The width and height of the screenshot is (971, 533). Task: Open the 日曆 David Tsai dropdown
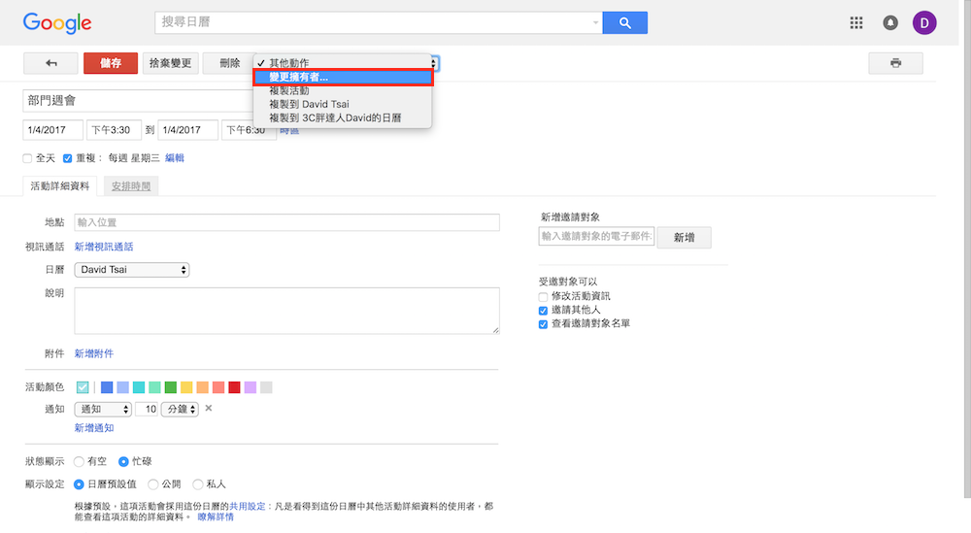pyautogui.click(x=132, y=270)
